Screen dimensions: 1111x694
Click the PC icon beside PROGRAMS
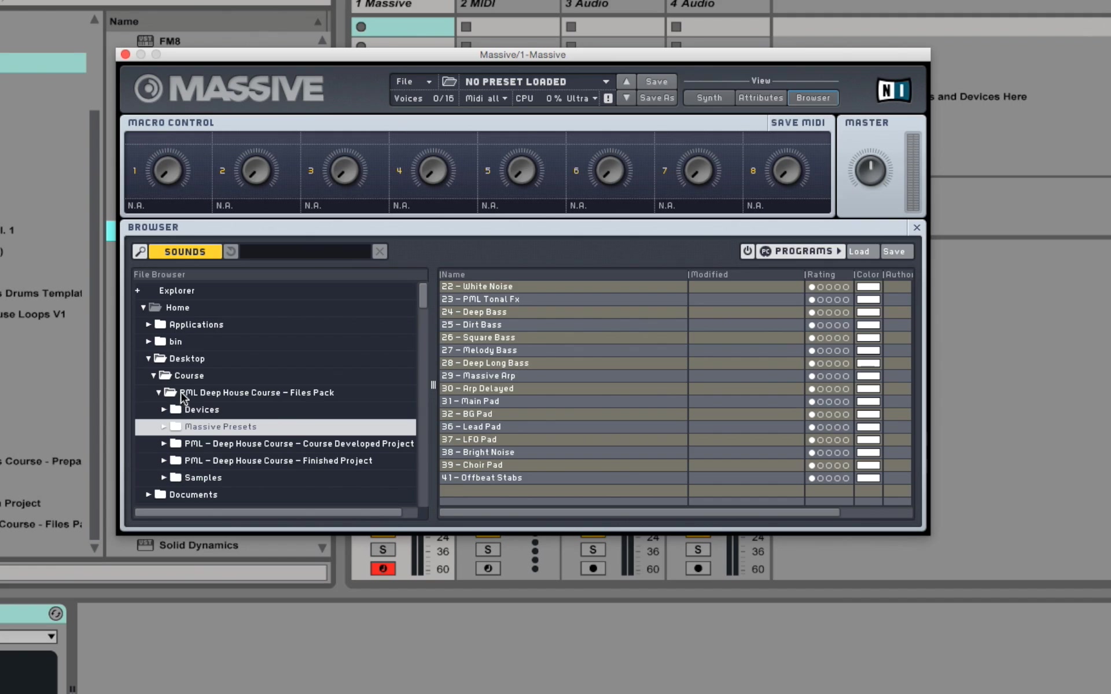766,252
